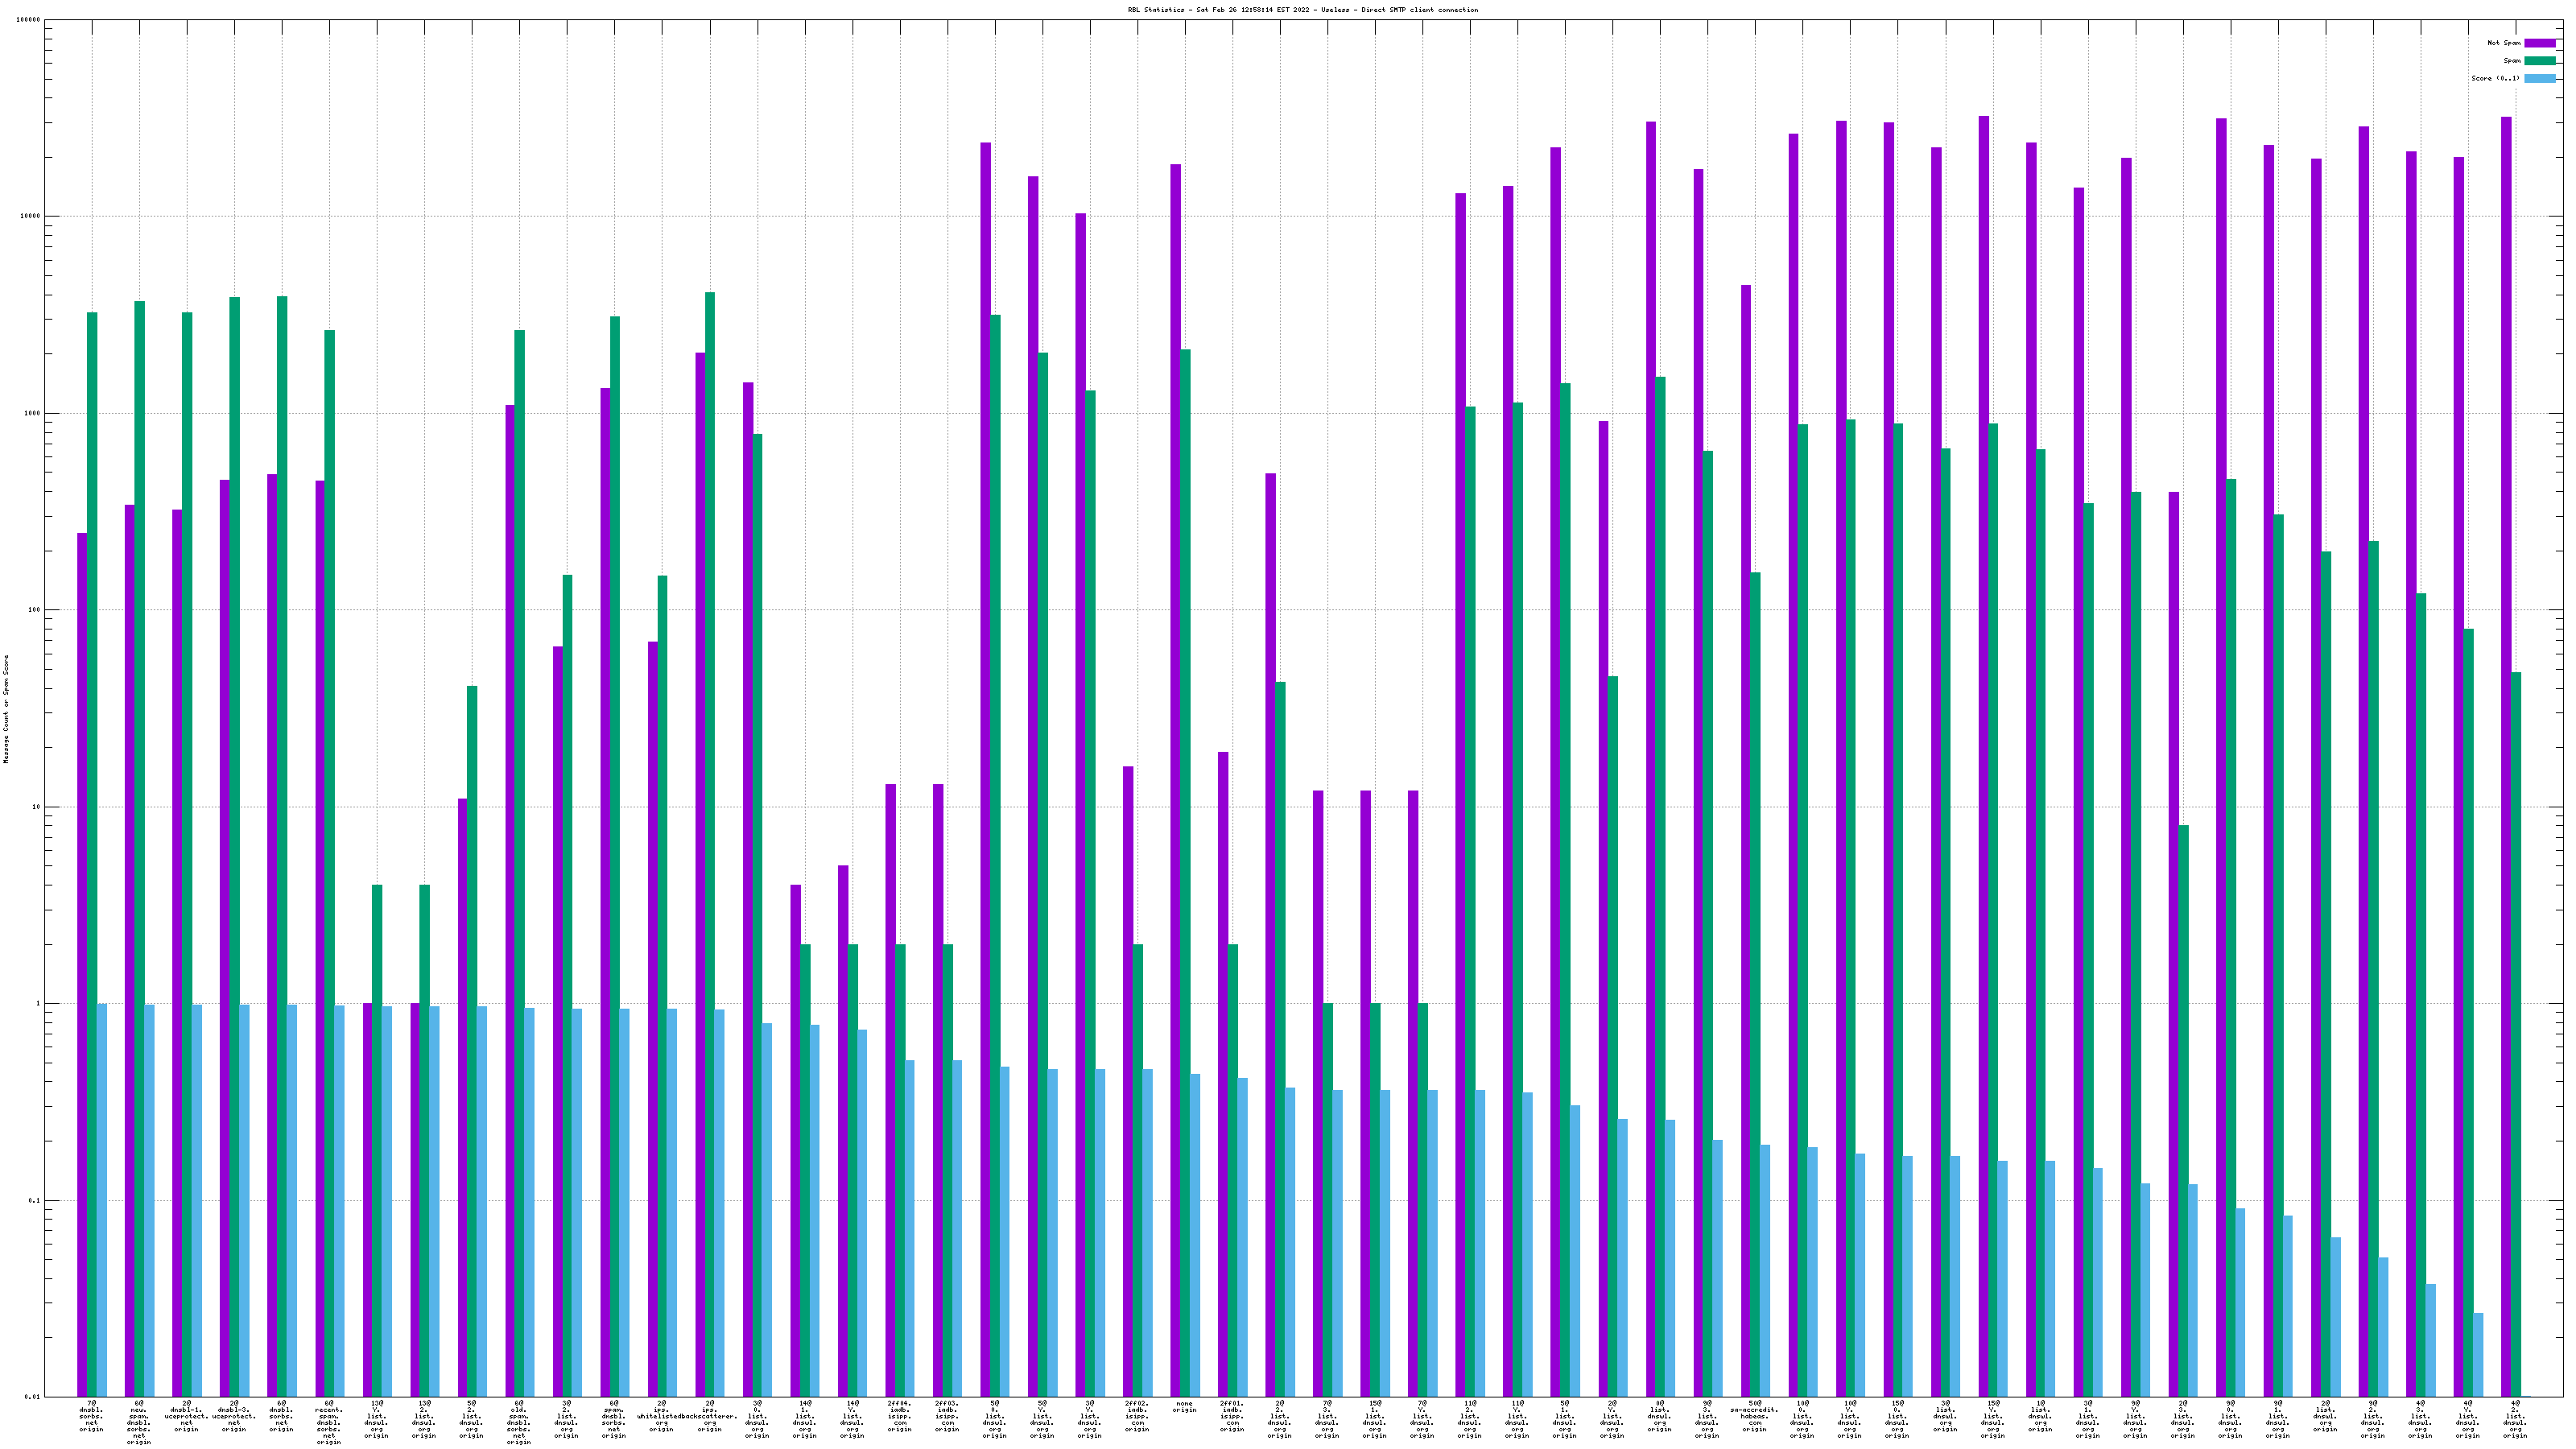Image resolution: width=2576 pixels, height=1449 pixels.
Task: Click the Not Spam legend text
Action: point(2504,43)
